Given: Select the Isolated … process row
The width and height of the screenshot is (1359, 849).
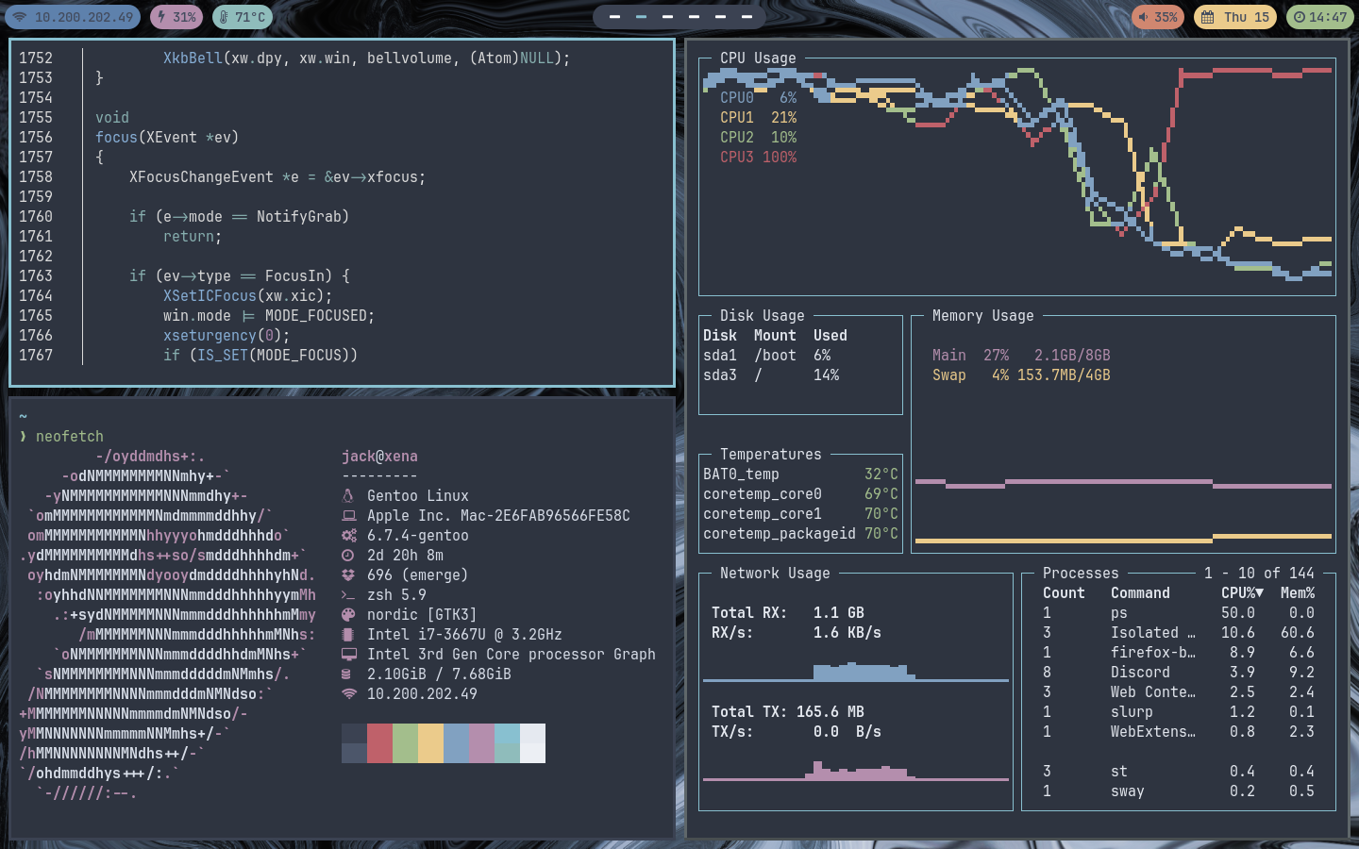Looking at the screenshot, I should pyautogui.click(x=1179, y=632).
